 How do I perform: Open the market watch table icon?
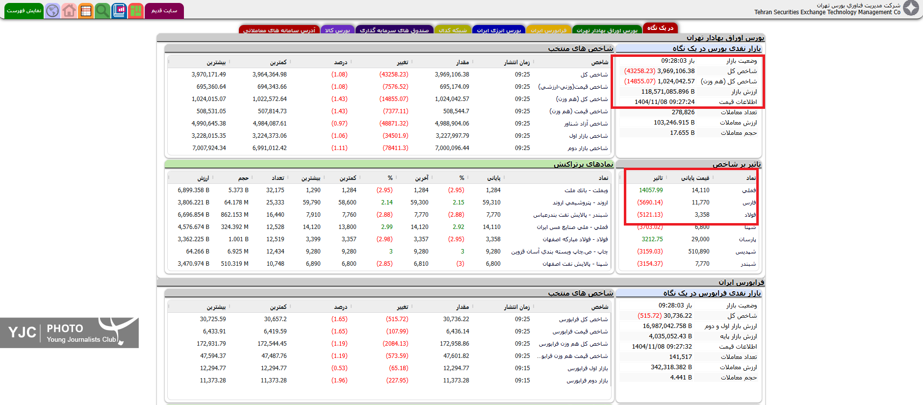pos(86,10)
